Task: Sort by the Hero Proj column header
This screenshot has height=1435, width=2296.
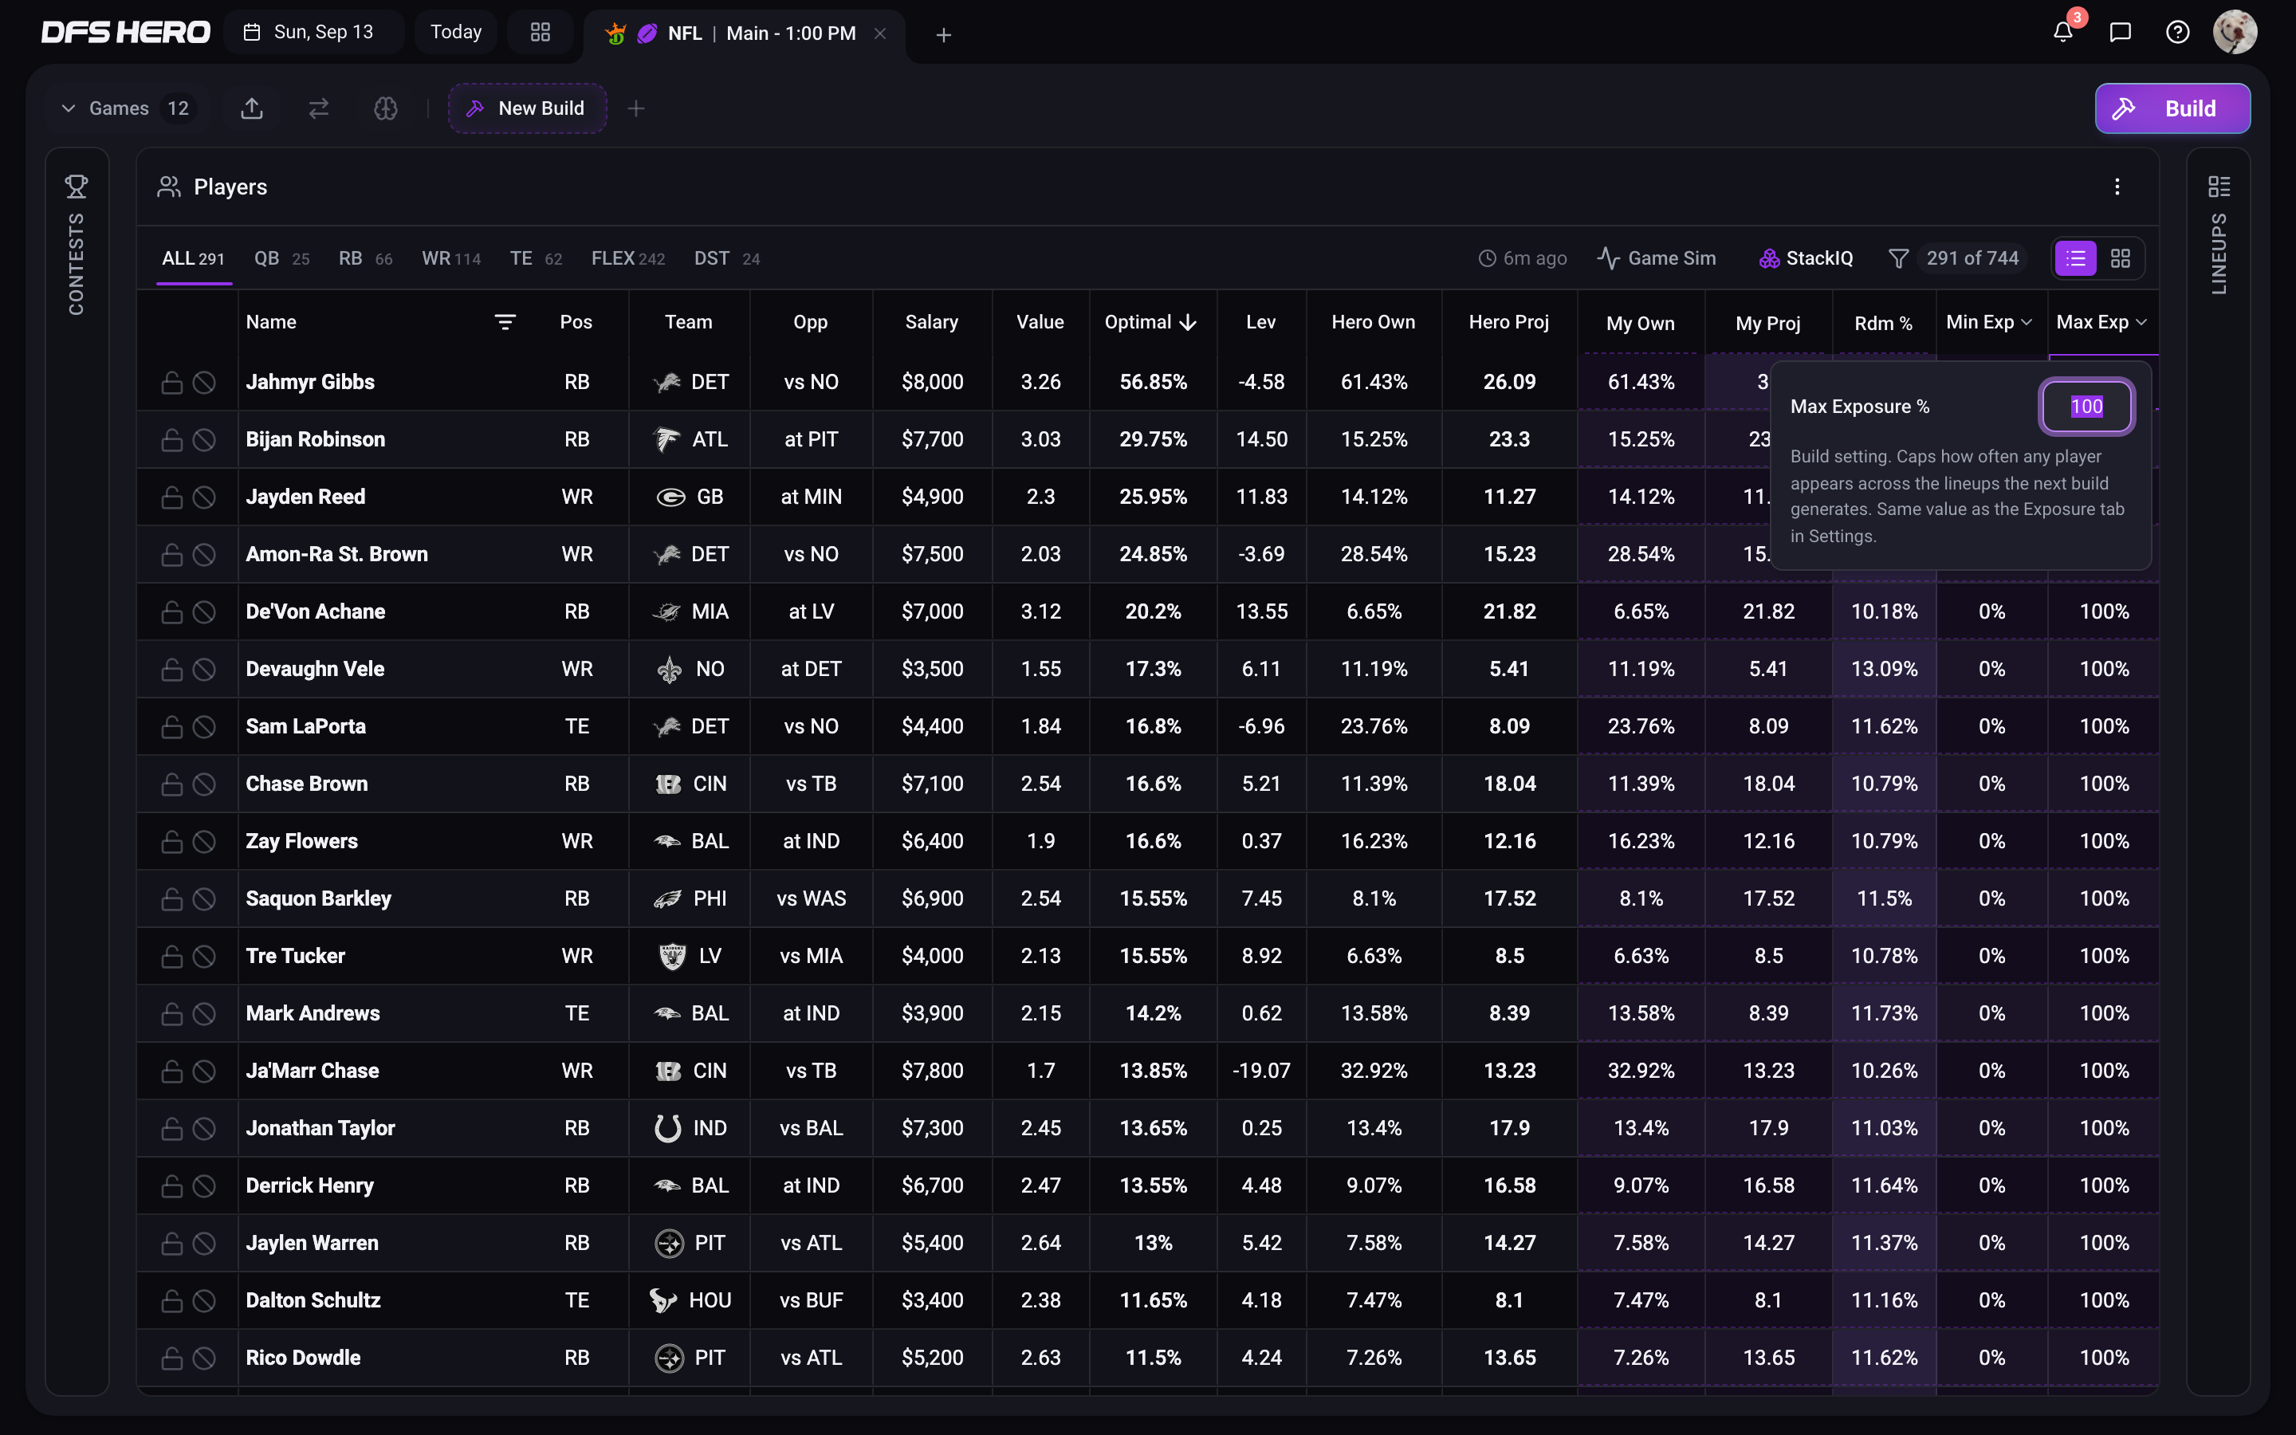Action: pos(1508,322)
